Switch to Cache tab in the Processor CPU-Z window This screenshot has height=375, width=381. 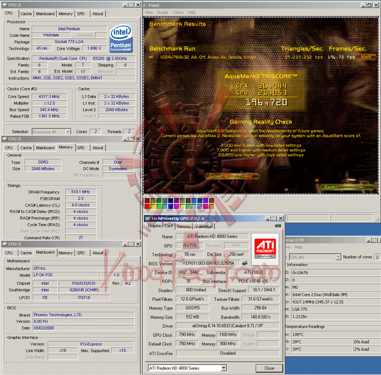pyautogui.click(x=26, y=14)
